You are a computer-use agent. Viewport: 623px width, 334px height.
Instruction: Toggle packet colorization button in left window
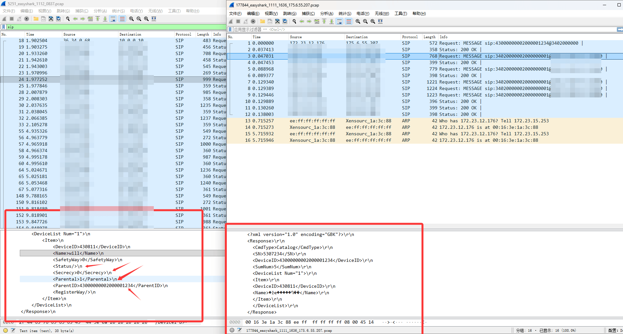(122, 19)
